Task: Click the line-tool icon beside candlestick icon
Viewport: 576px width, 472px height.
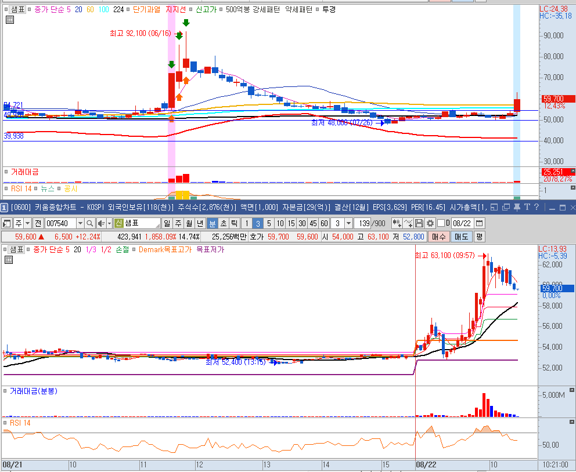Action: click(408, 223)
